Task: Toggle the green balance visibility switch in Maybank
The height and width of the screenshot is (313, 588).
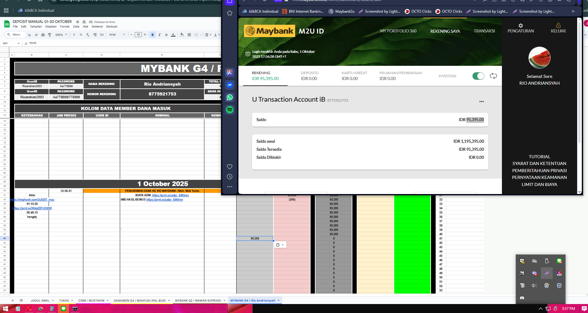Action: [478, 76]
